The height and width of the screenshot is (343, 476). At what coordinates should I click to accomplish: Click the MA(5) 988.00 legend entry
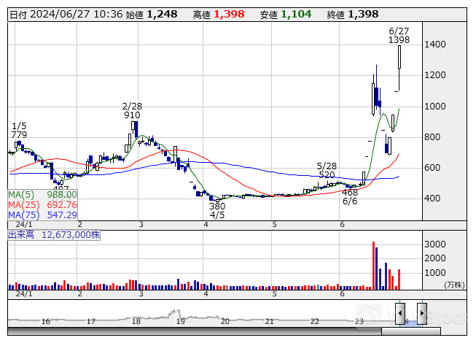tap(42, 195)
